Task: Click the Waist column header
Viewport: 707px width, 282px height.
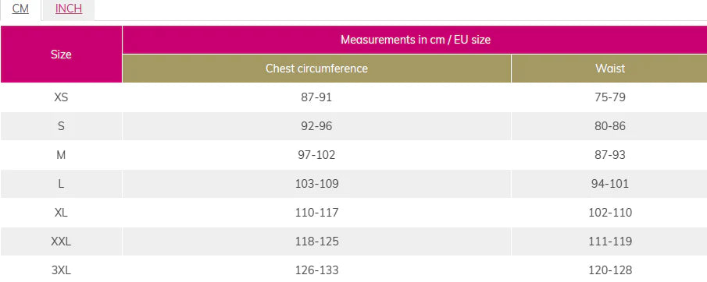Action: point(610,69)
